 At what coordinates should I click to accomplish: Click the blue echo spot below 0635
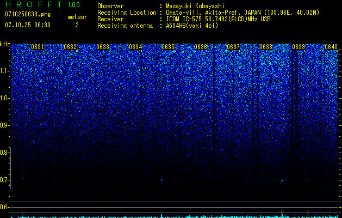(x=161, y=180)
